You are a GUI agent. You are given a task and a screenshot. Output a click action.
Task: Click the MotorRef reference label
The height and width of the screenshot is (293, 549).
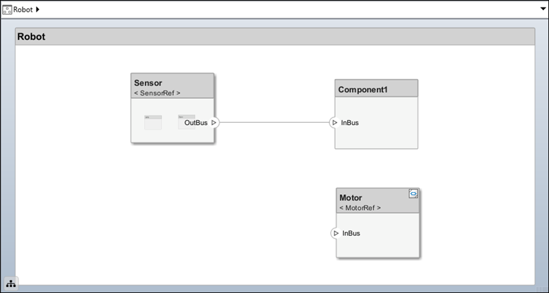[360, 207]
